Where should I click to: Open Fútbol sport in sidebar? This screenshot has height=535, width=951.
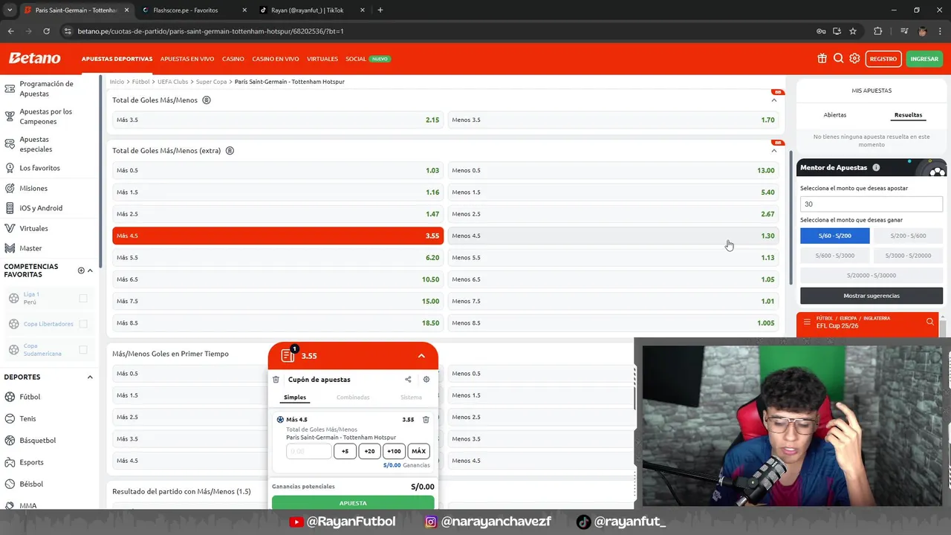pos(30,397)
